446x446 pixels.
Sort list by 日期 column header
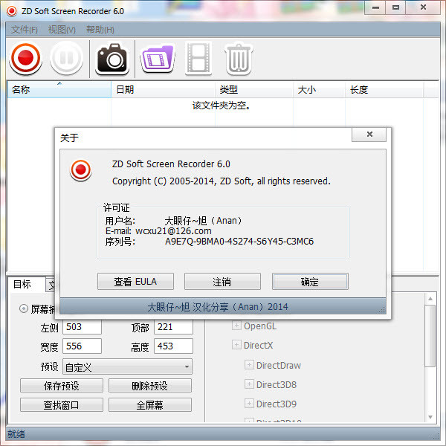pos(163,90)
